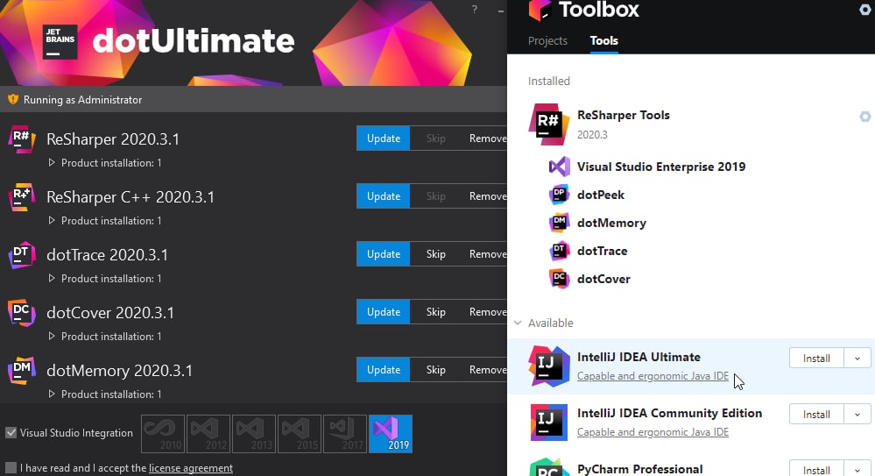
Task: Click Visual Studio Enterprise 2019 icon in Toolbox
Action: point(559,167)
